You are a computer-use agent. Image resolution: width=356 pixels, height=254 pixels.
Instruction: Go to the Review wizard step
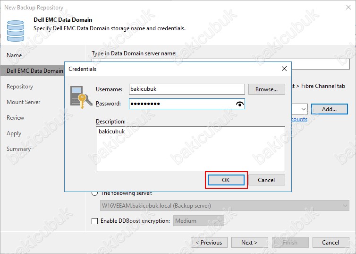16,118
